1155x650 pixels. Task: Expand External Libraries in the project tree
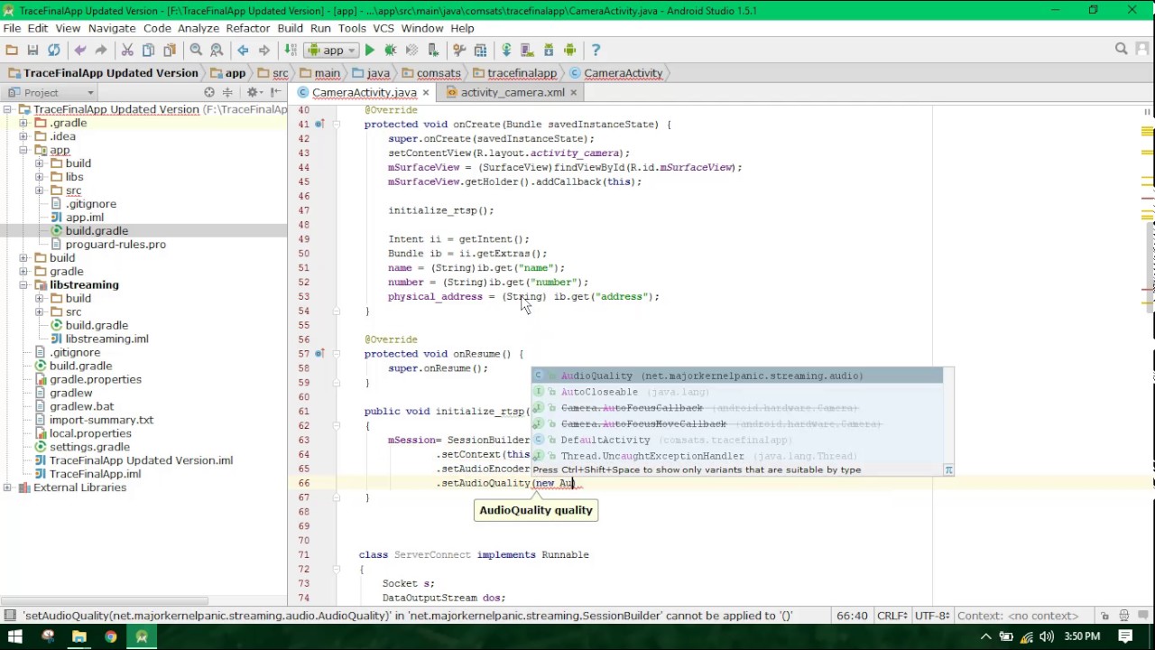pos(8,487)
